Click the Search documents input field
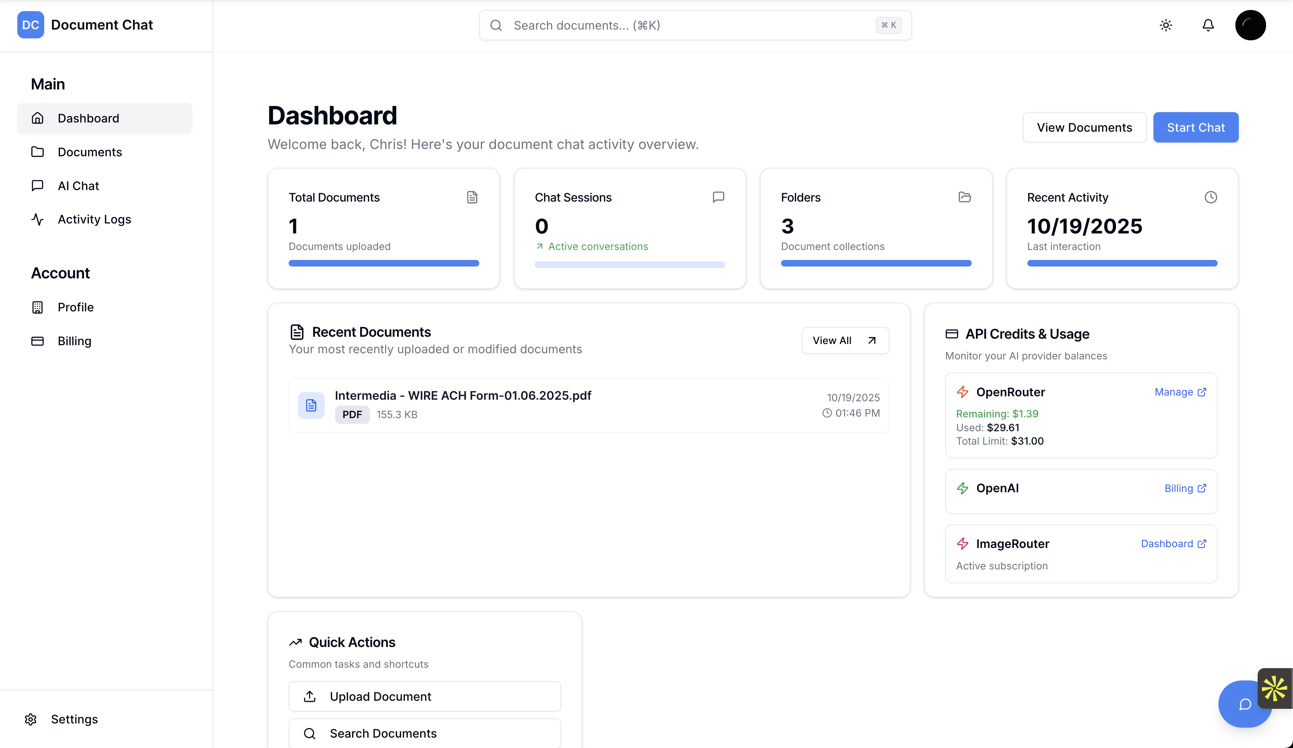 [695, 25]
